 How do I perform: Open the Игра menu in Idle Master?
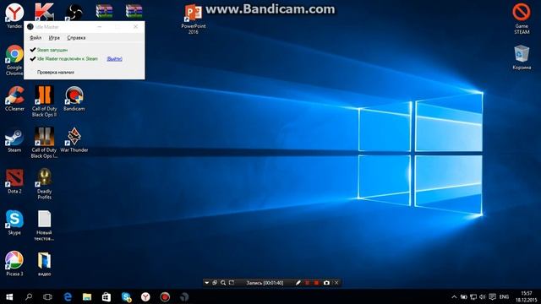(54, 37)
